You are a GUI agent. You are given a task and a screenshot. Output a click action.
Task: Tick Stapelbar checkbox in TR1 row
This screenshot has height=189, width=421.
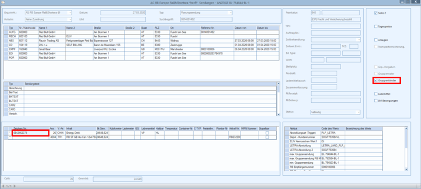[267, 137]
